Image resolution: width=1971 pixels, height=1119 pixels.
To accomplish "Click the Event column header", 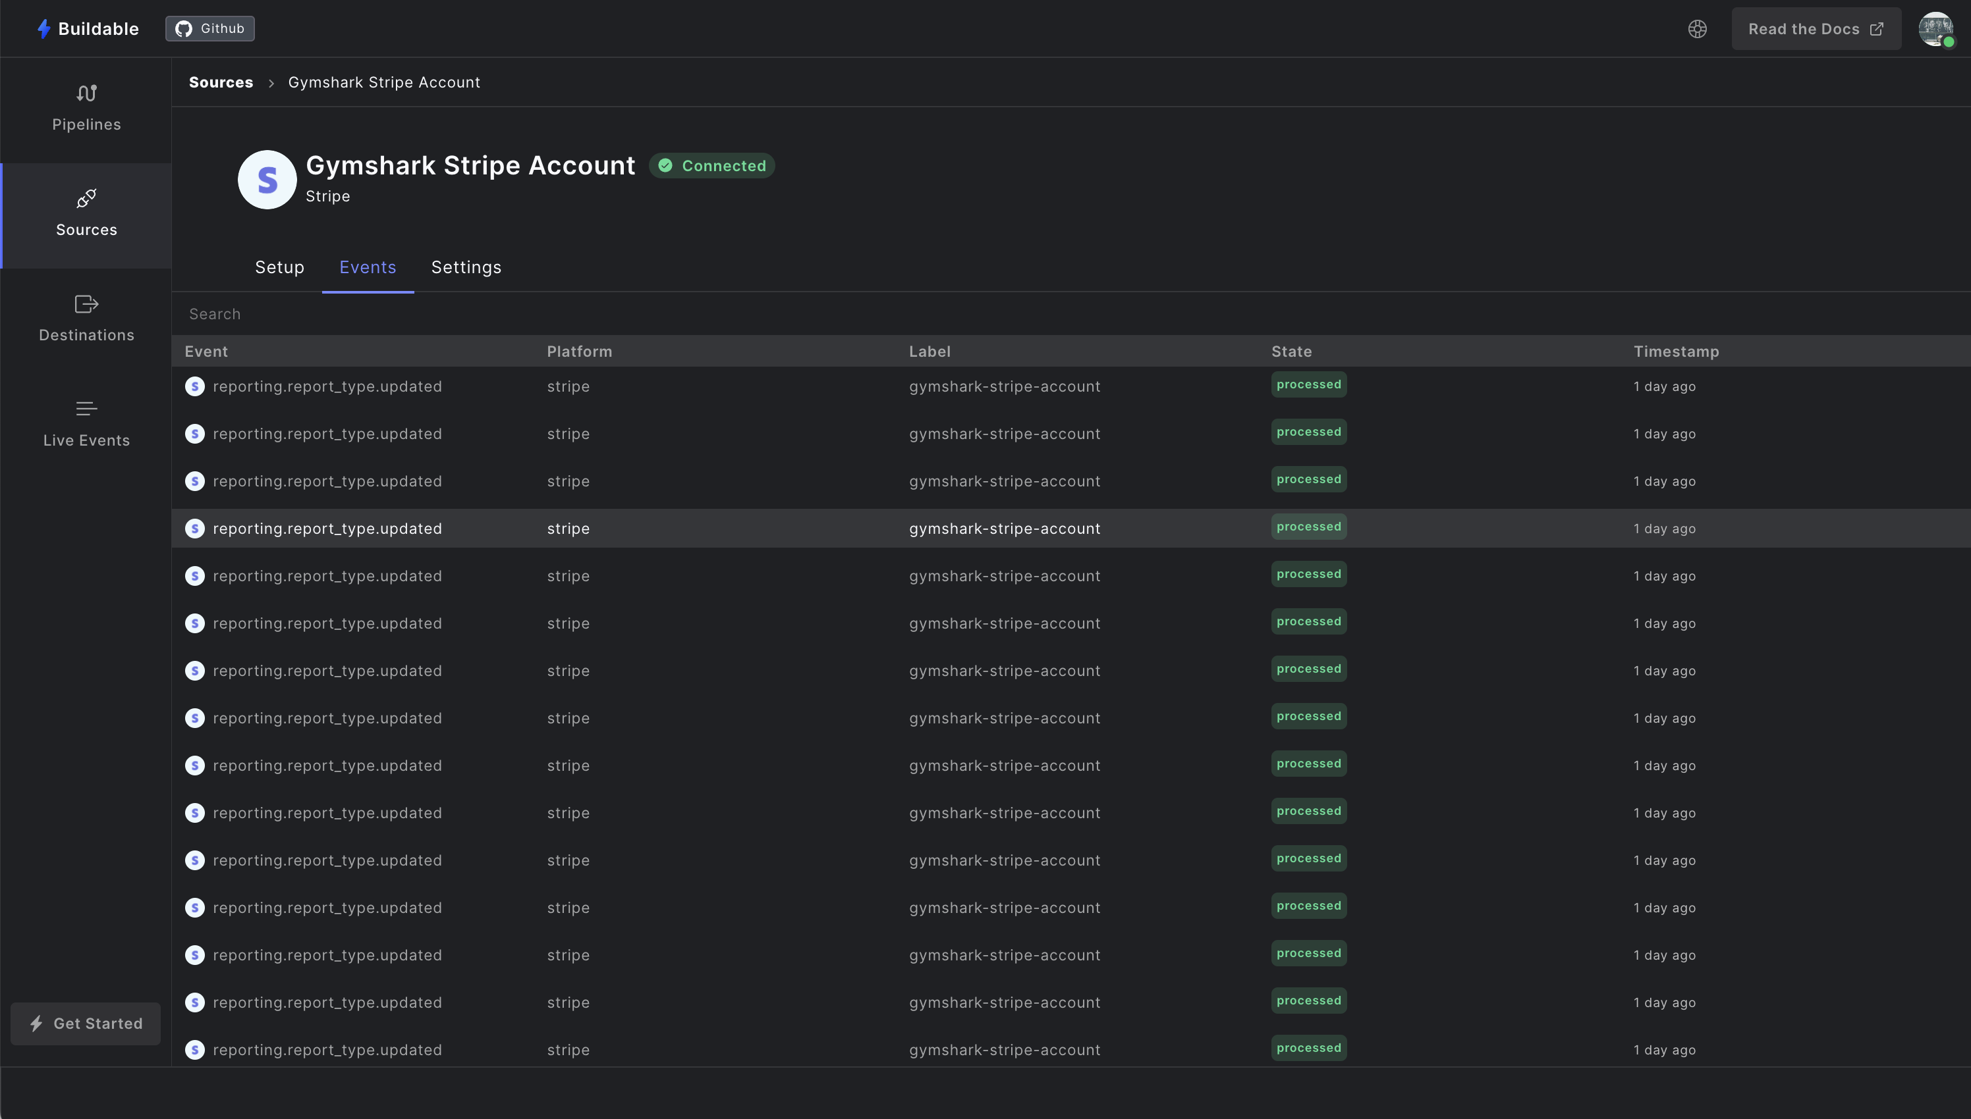I will point(206,352).
